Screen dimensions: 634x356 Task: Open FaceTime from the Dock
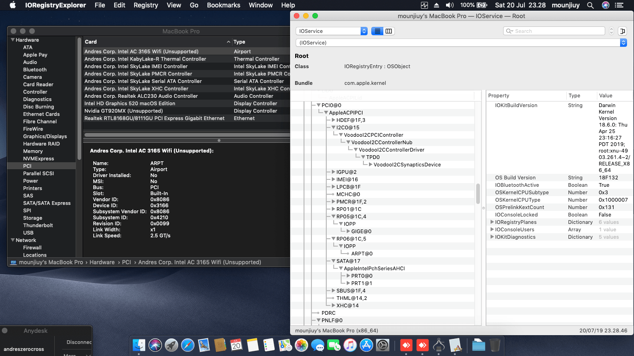[x=334, y=345]
